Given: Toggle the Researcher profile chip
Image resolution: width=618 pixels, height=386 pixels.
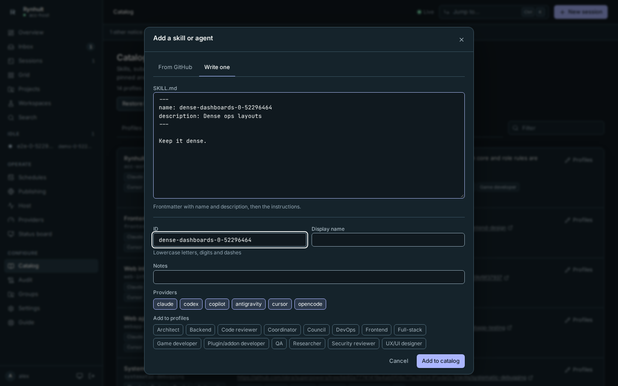Looking at the screenshot, I should [307, 344].
